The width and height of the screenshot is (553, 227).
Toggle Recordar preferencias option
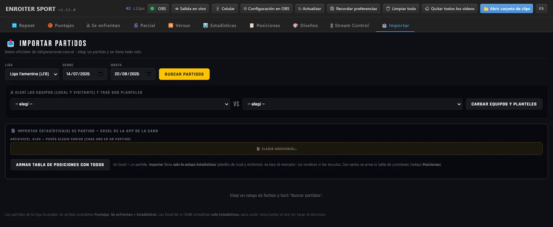point(353,9)
